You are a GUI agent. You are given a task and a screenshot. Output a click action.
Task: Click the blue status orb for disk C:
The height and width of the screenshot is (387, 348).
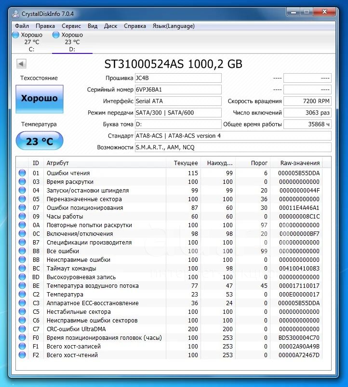(x=15, y=35)
